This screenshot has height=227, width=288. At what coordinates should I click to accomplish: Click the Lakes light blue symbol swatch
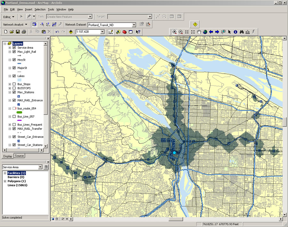pyautogui.click(x=19, y=80)
